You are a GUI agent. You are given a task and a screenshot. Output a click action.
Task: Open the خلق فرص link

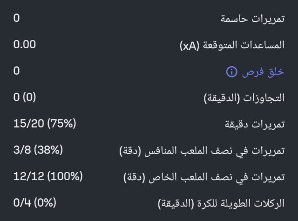(x=262, y=72)
